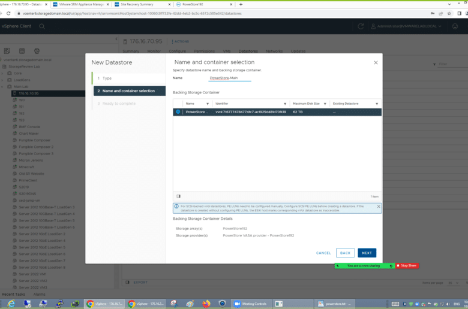Dismiss the SCSI PE LUNs info banner
Viewport: 468px width, 309px height.
point(379,207)
